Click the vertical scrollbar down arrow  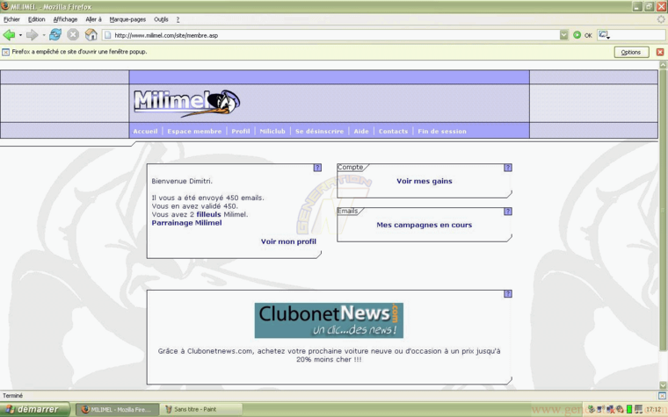click(663, 385)
